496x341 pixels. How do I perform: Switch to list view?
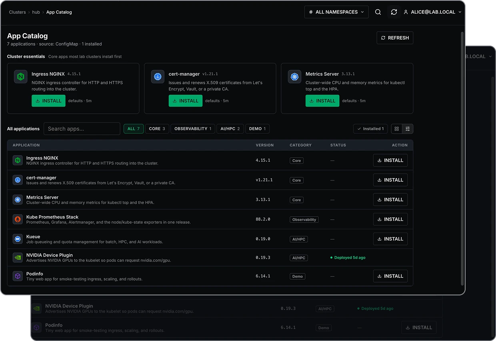point(408,128)
